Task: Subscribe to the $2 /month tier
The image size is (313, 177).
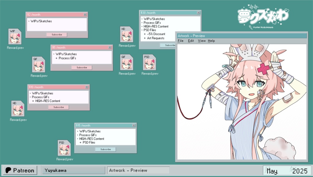Action: [57, 35]
